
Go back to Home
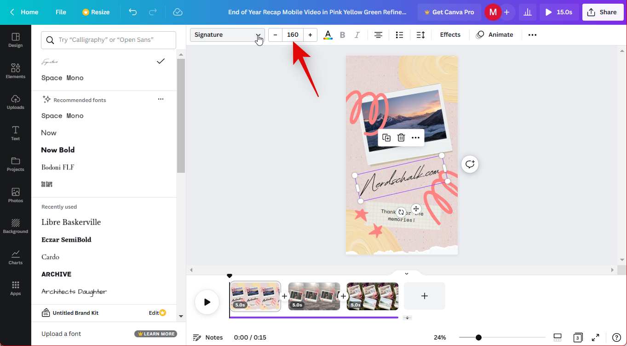pos(24,12)
